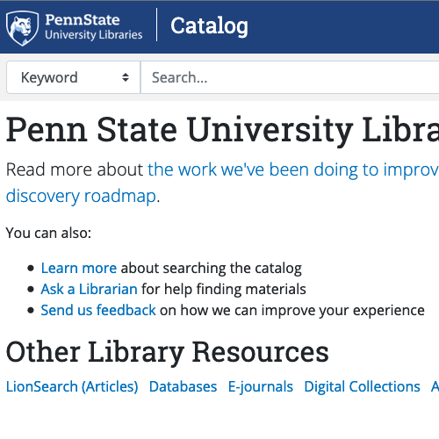Click the divider beside the Catalog title
Screen dimensions: 439x439
[x=157, y=25]
